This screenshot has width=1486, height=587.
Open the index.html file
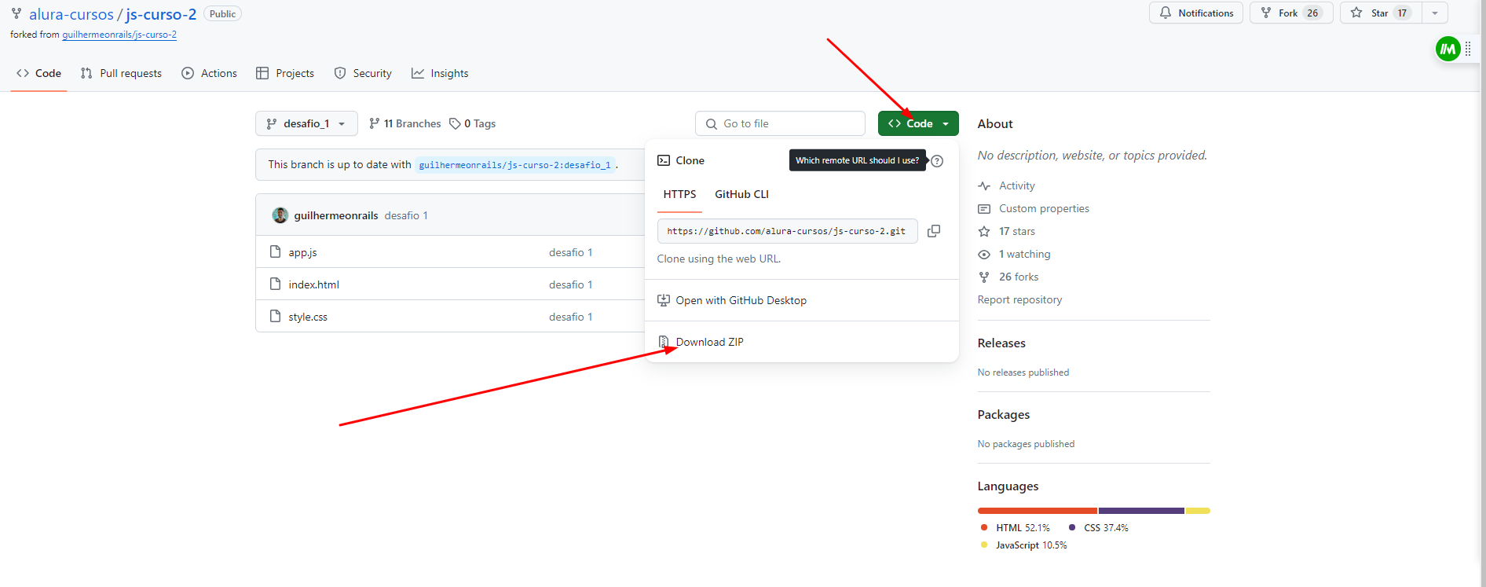[313, 284]
